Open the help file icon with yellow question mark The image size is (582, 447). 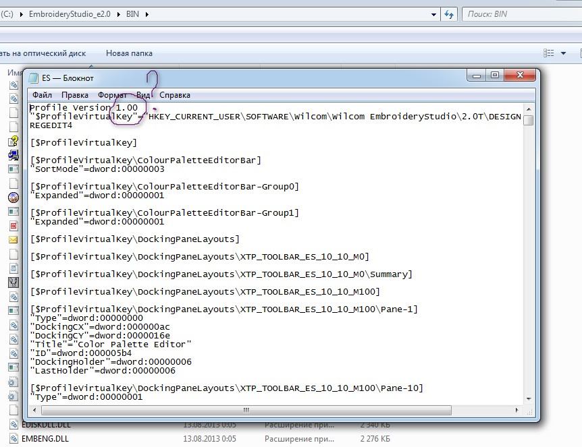tap(14, 141)
